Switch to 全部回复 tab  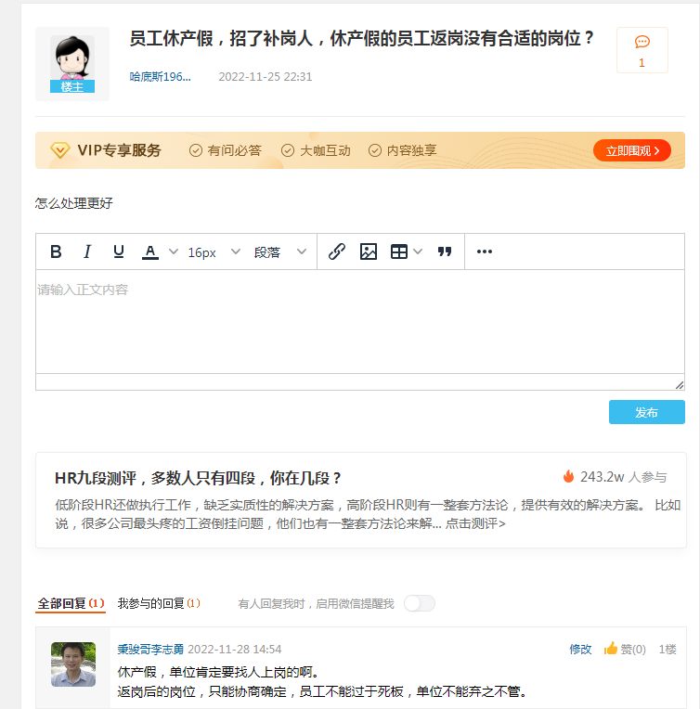coord(71,603)
